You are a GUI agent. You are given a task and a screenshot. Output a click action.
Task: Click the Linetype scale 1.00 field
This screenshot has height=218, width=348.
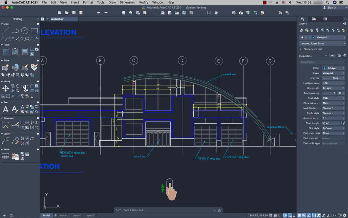pyautogui.click(x=333, y=83)
